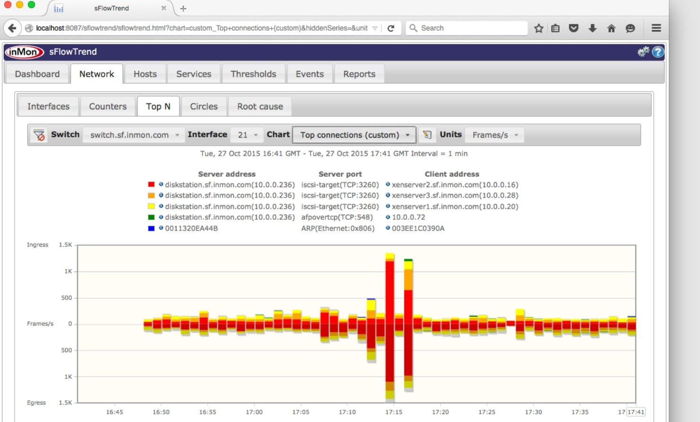Viewport: 700px width, 422px height.
Task: Open a new browser tab
Action: coord(183,8)
